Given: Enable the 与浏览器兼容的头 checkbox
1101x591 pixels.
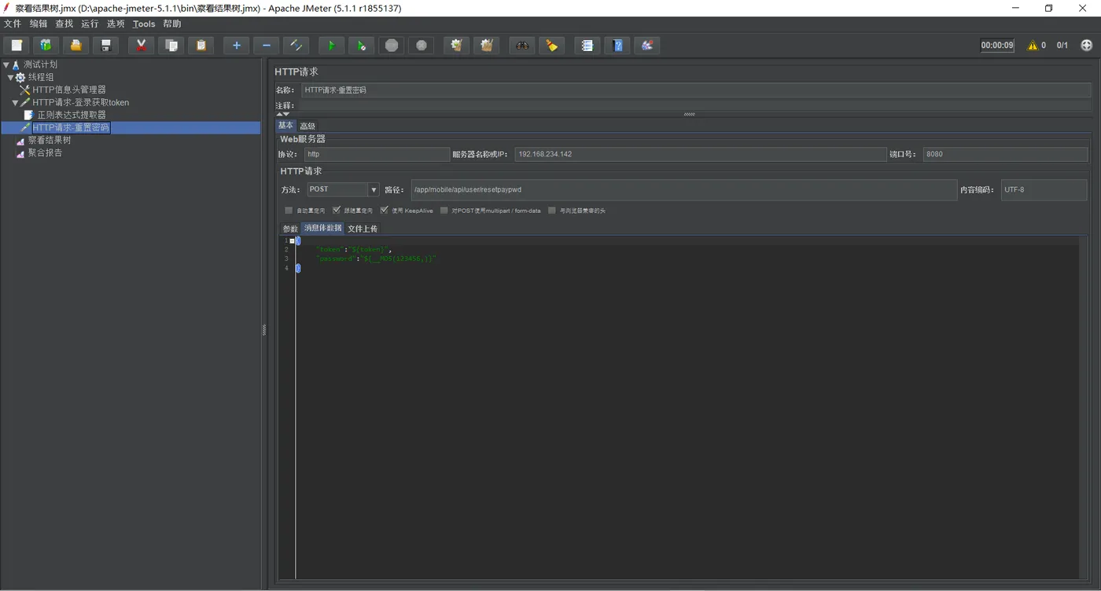Looking at the screenshot, I should (552, 211).
